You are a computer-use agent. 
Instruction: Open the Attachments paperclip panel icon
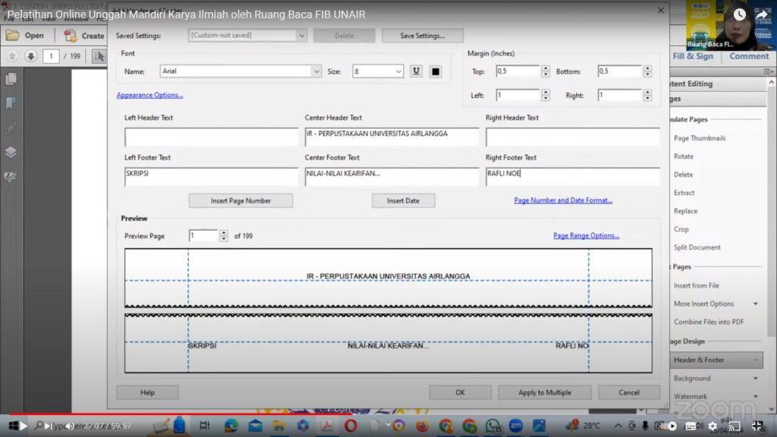[x=11, y=127]
